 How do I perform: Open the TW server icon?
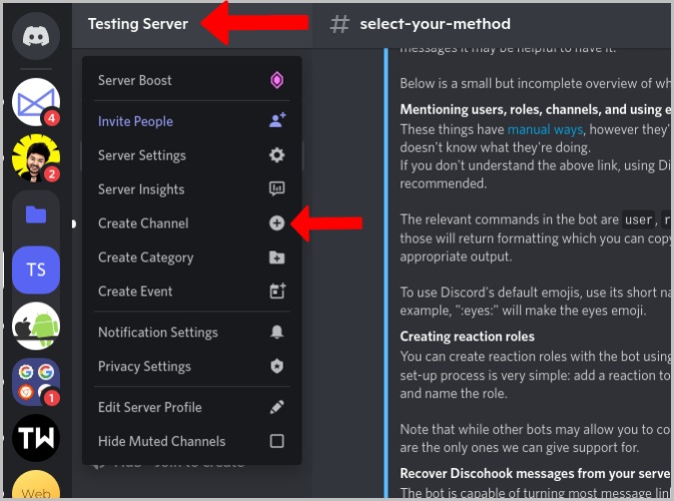click(36, 438)
